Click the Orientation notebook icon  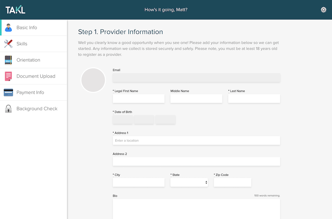coord(9,60)
